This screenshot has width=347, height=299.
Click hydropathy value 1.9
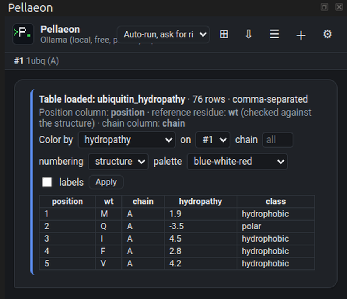click(x=175, y=214)
